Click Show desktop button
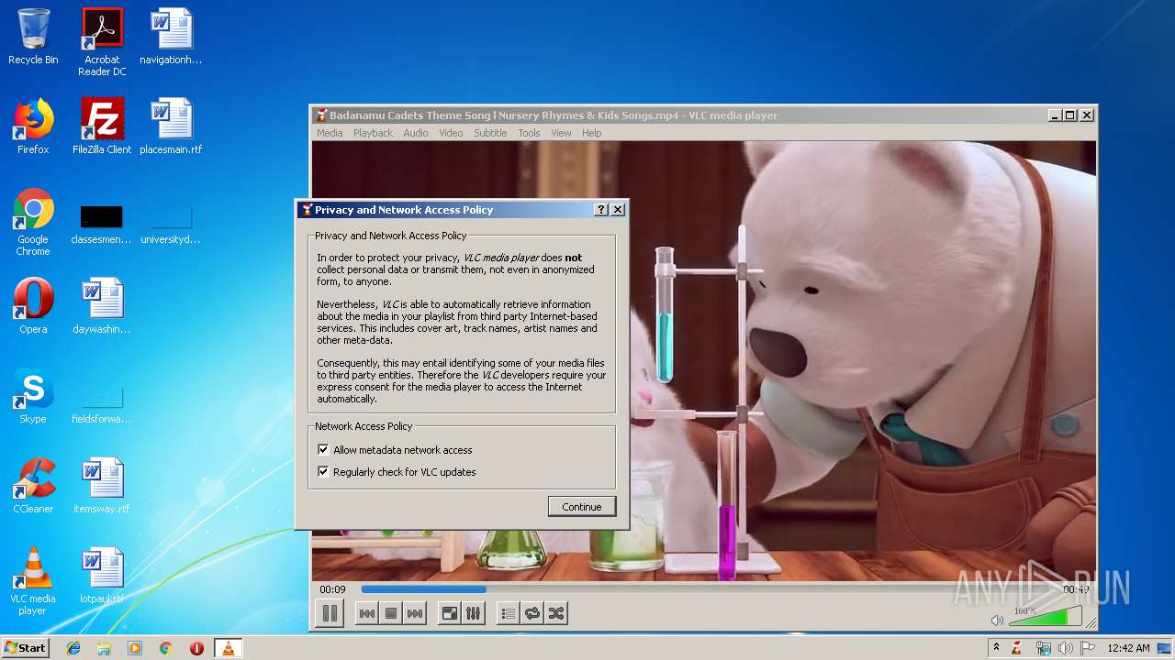Image resolution: width=1175 pixels, height=660 pixels. point(1166,648)
